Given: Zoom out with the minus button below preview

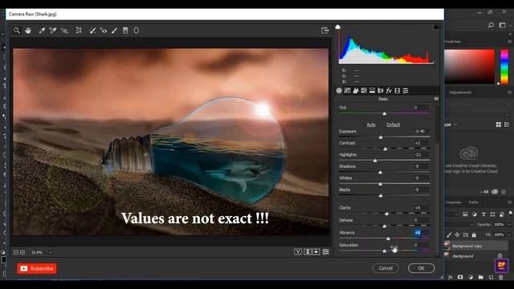Looking at the screenshot, I should pyautogui.click(x=16, y=252).
